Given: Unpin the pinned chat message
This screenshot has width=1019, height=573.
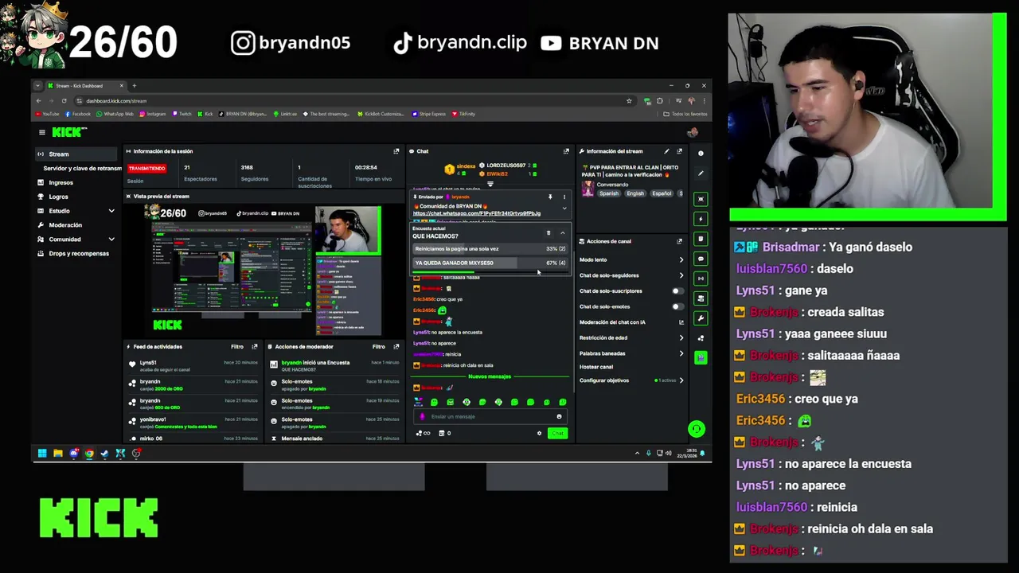Looking at the screenshot, I should point(549,197).
